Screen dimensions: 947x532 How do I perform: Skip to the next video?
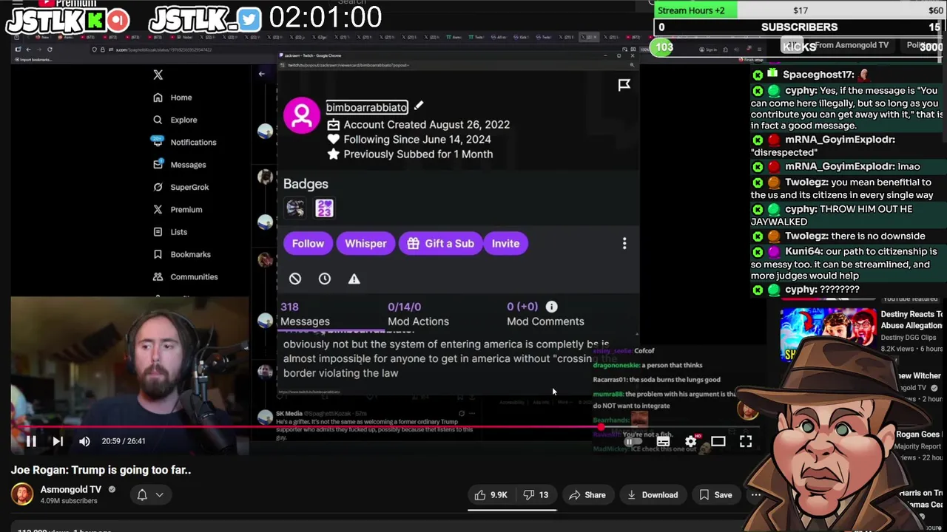58,441
